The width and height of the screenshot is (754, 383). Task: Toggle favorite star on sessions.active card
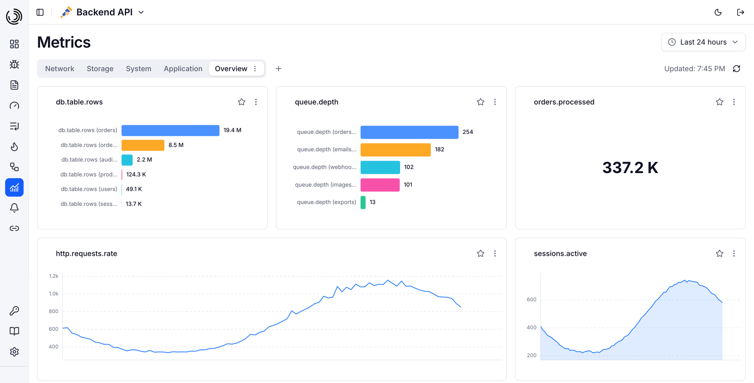[719, 254]
